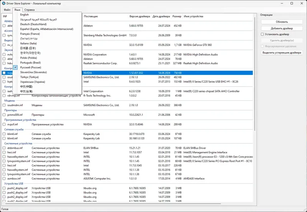
Task: Click Выделить устаревшие драйвера button
Action: 282,53
